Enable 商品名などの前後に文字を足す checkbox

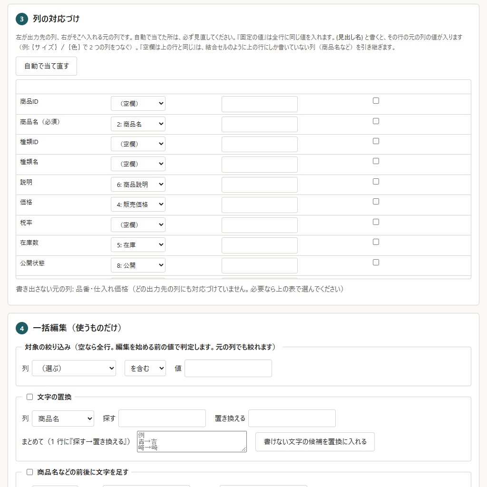click(29, 472)
